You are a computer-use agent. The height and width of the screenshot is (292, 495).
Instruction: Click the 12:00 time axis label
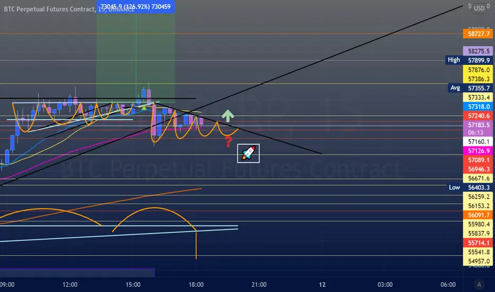[x=70, y=285]
